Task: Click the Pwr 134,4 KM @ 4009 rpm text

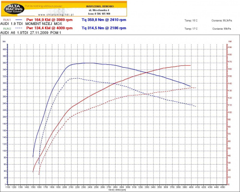Action: pos(49,28)
